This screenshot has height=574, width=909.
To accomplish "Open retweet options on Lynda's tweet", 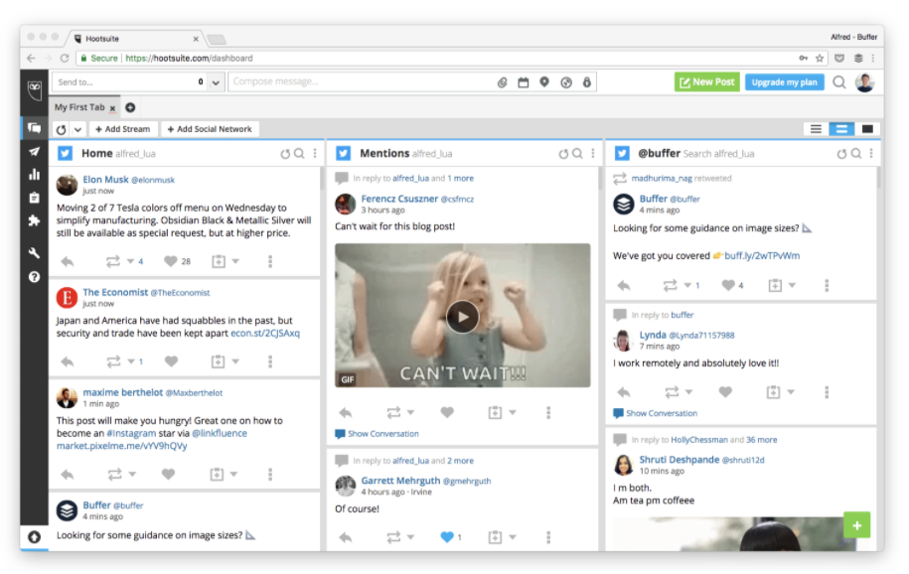I will pyautogui.click(x=688, y=392).
